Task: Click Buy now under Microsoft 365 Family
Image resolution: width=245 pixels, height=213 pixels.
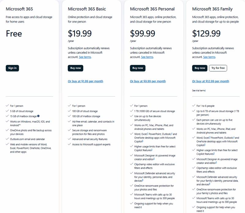Action: [x=200, y=68]
